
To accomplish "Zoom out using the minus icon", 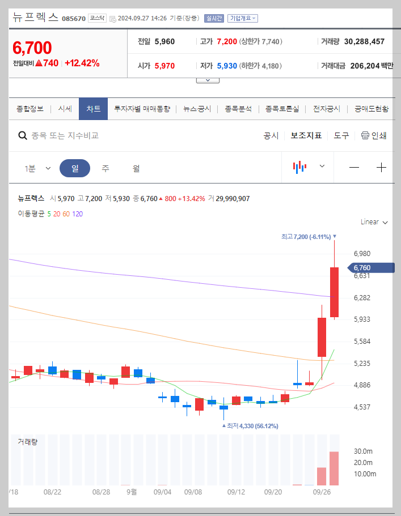I will [354, 167].
